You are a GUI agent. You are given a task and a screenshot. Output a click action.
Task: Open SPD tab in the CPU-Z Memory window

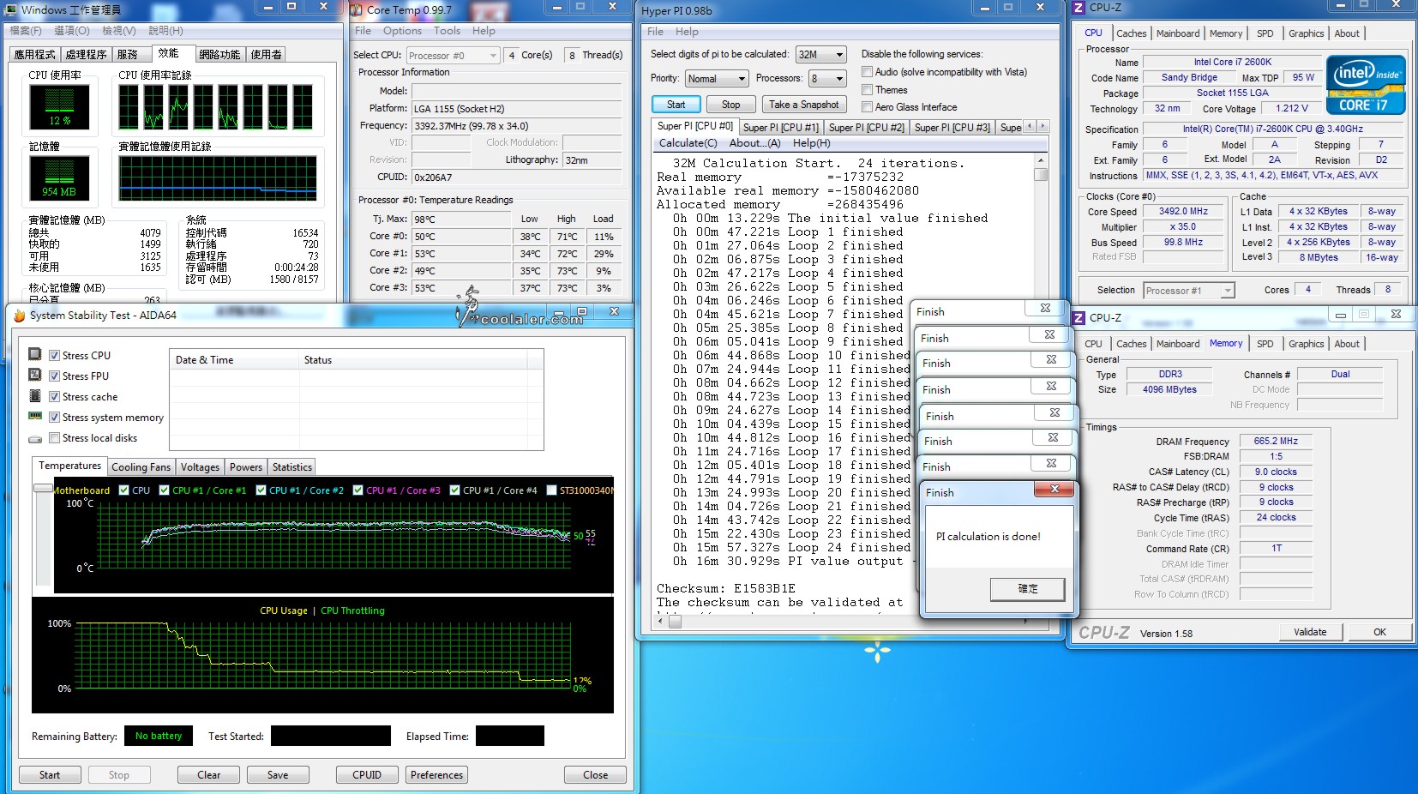click(x=1265, y=344)
